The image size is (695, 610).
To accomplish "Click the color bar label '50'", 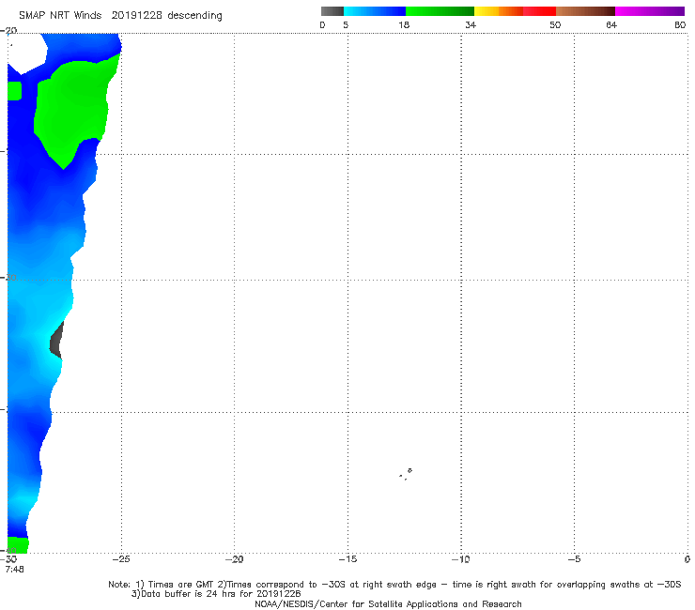I will pyautogui.click(x=555, y=25).
